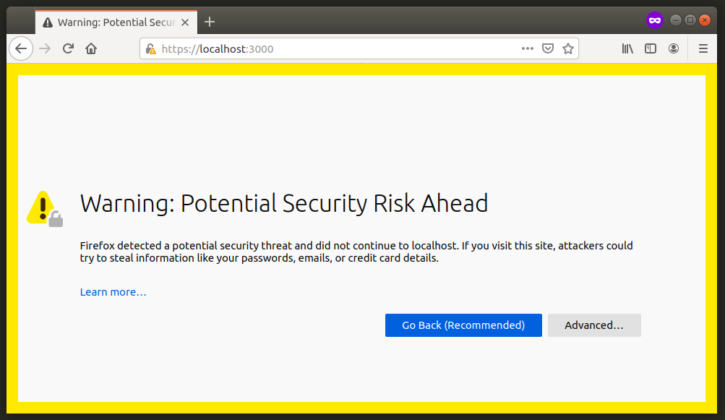
Task: Click the back navigation arrow
Action: (21, 48)
